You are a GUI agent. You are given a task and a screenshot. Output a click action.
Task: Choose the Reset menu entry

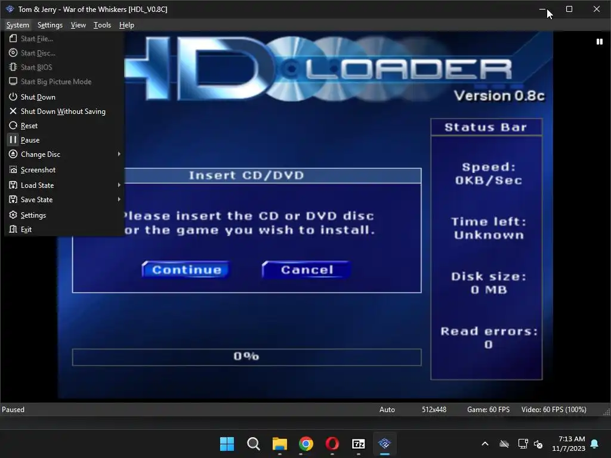[64, 125]
